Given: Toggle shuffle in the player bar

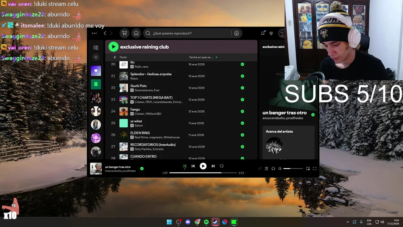Looking at the screenshot, I should click(184, 166).
